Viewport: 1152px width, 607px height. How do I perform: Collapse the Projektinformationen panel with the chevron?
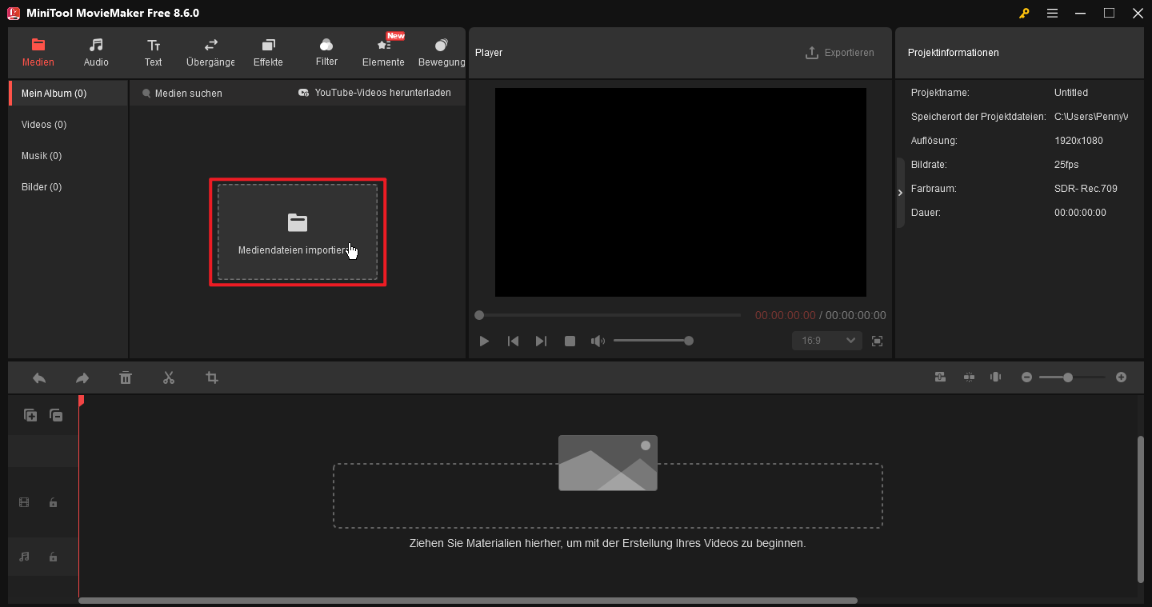pos(899,192)
